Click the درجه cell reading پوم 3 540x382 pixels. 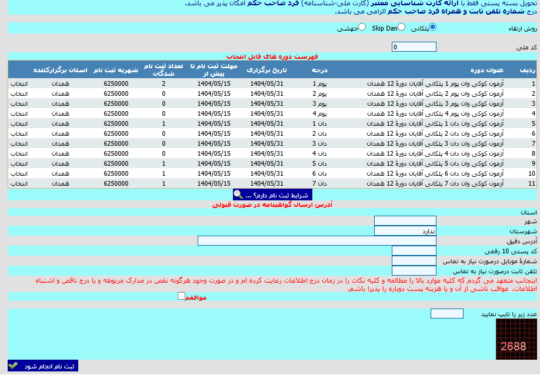[319, 103]
